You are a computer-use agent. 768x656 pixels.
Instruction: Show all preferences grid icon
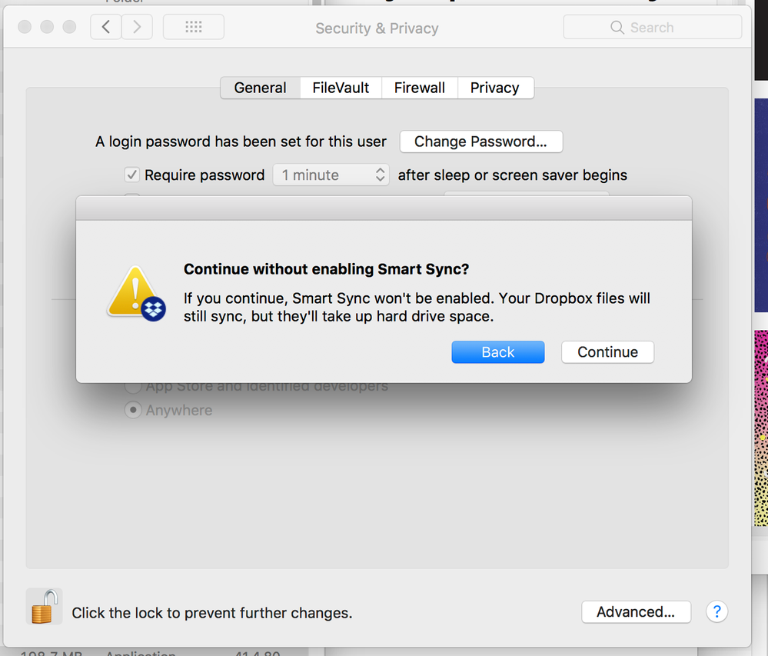(x=194, y=27)
